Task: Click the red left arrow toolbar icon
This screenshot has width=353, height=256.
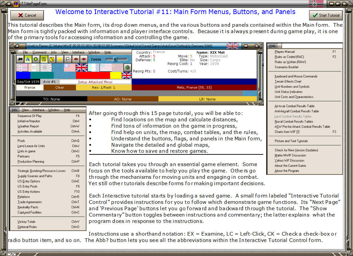Action: pyautogui.click(x=76, y=59)
